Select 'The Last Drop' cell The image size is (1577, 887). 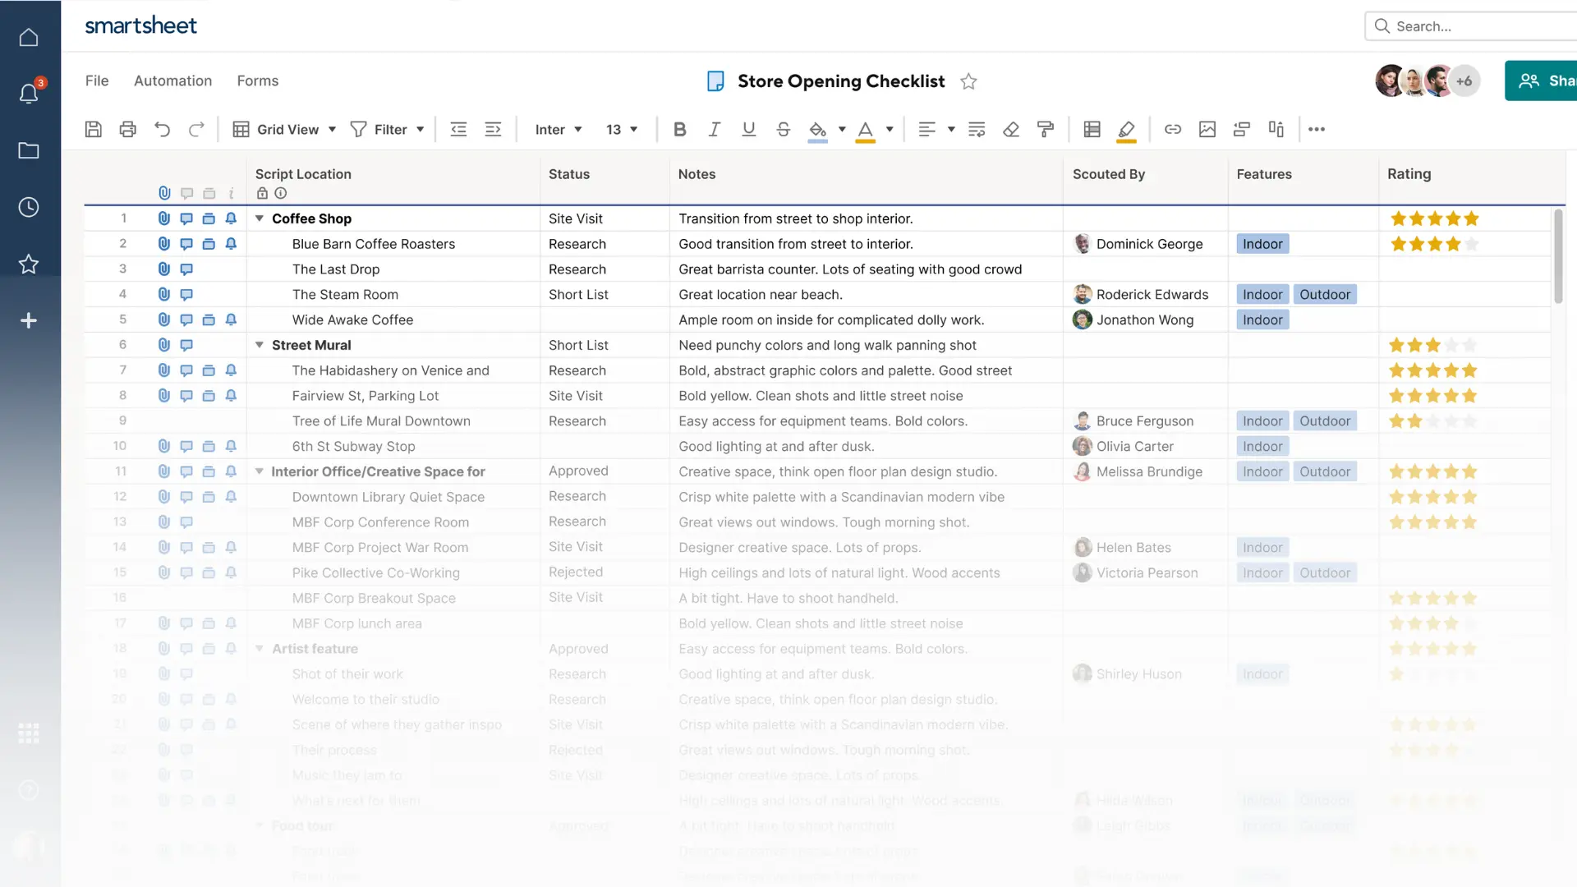393,269
